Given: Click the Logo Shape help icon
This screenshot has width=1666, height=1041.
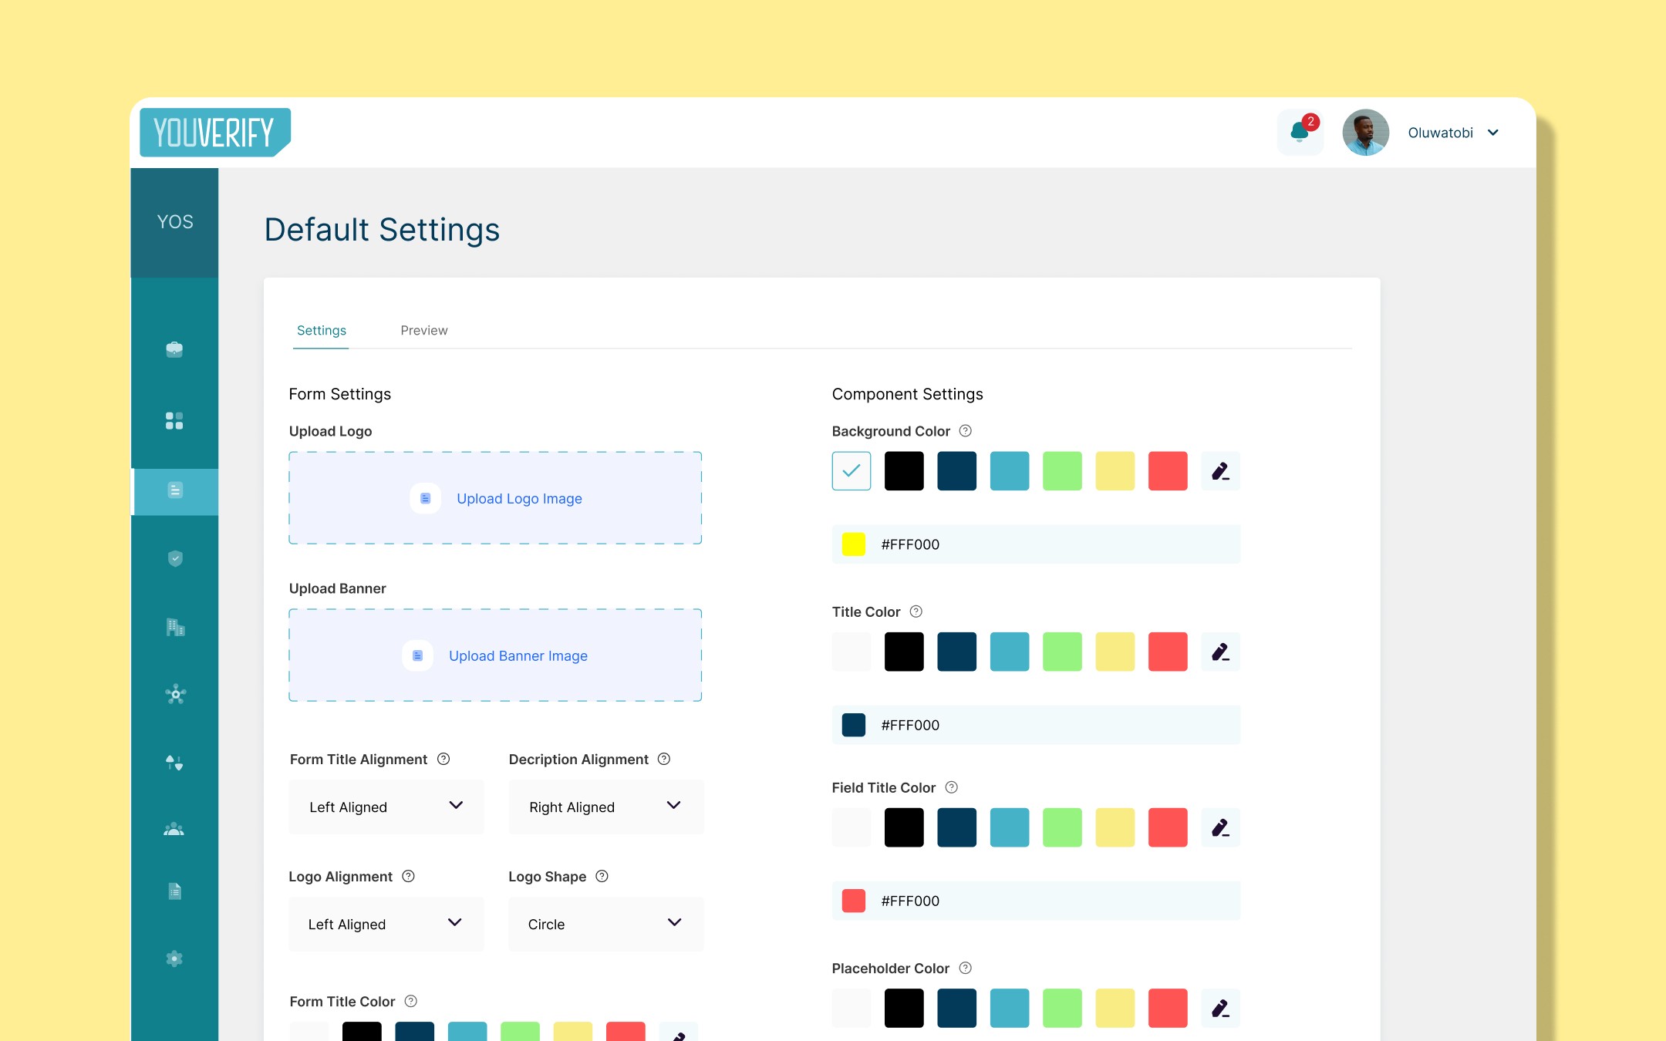Looking at the screenshot, I should coord(602,876).
